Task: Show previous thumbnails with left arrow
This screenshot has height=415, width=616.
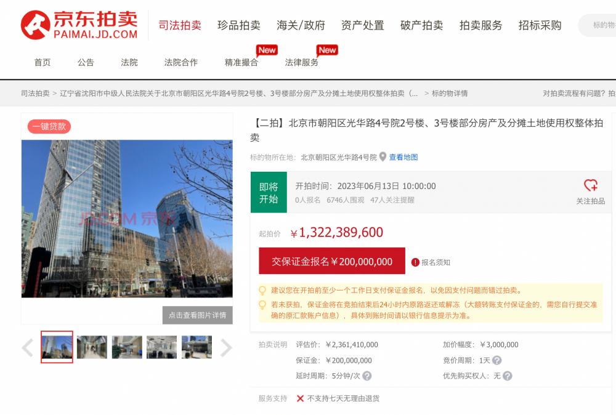Action: coord(28,347)
